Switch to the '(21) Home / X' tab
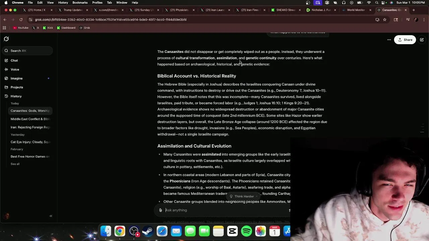 (x=37, y=10)
